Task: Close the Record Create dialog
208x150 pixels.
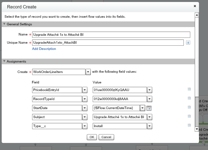Action: [x=195, y=6]
